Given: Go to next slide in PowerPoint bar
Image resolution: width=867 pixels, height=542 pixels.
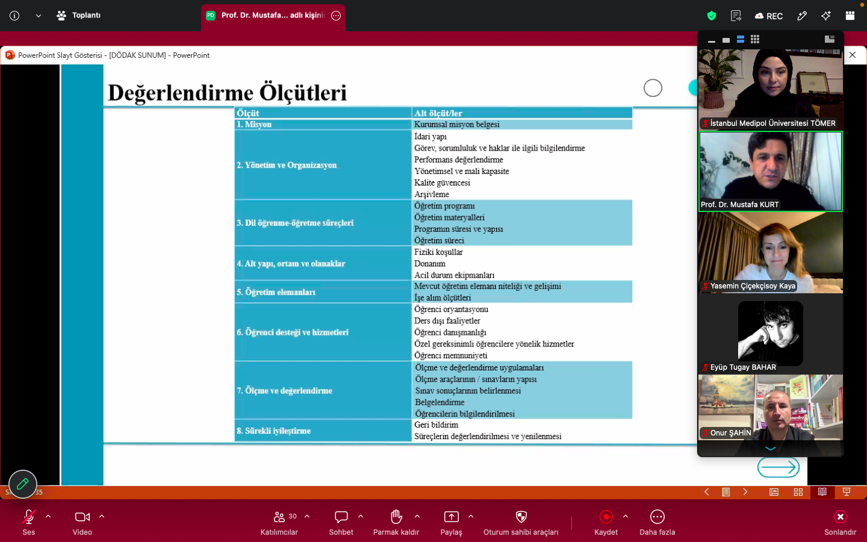Looking at the screenshot, I should (x=745, y=492).
